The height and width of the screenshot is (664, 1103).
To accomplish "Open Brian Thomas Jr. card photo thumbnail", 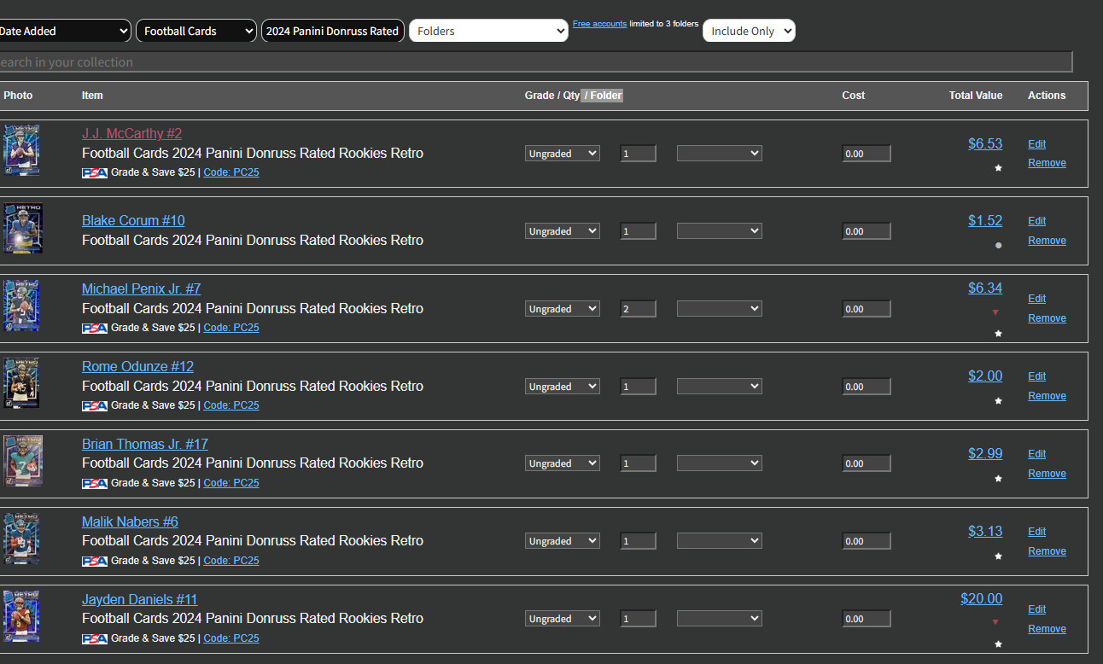I will (x=23, y=461).
